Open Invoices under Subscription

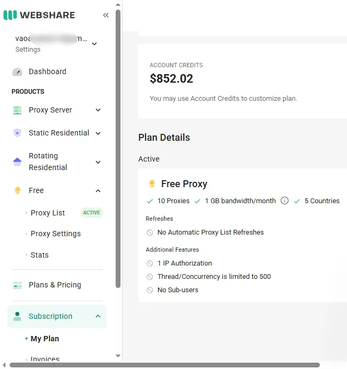pos(45,359)
